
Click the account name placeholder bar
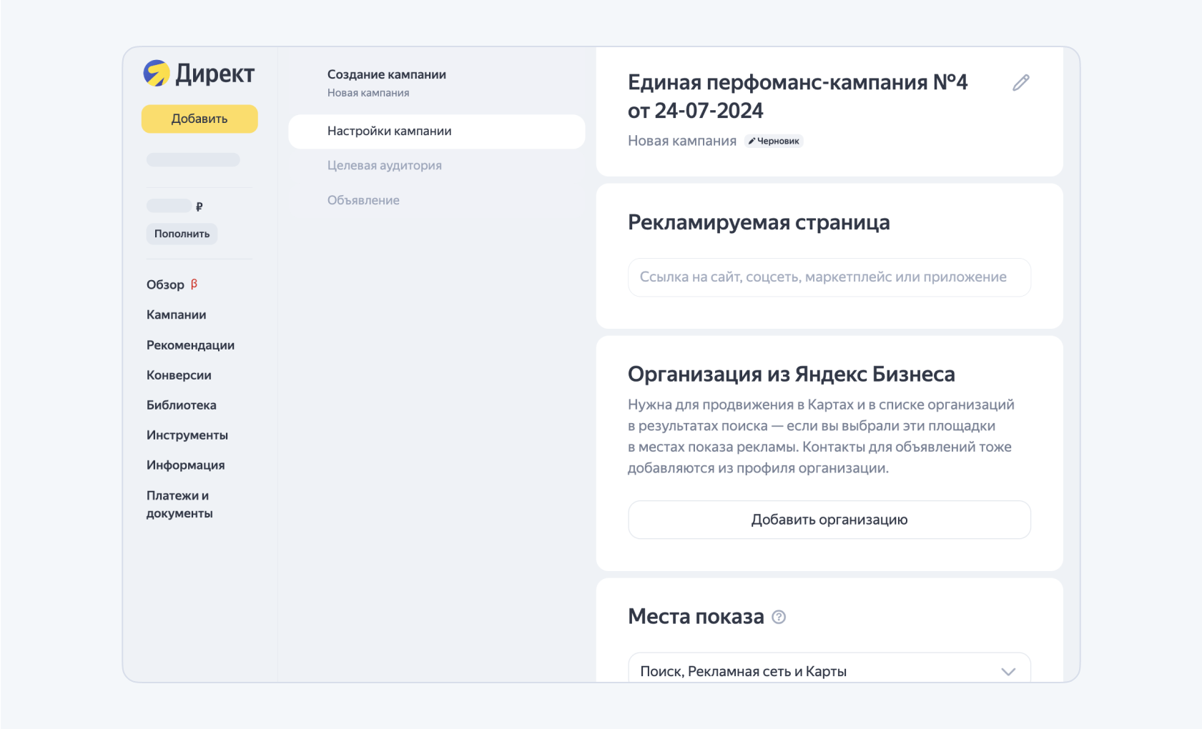click(193, 160)
